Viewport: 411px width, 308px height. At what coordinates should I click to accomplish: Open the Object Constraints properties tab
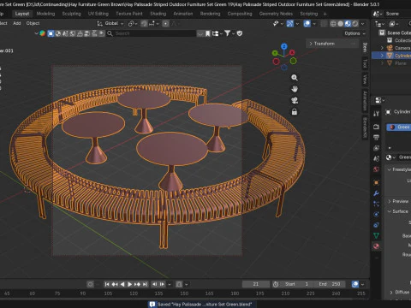tap(376, 225)
